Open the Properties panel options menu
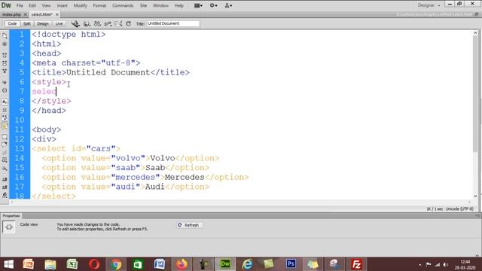Viewport: 482px width, 271px height. 477,216
